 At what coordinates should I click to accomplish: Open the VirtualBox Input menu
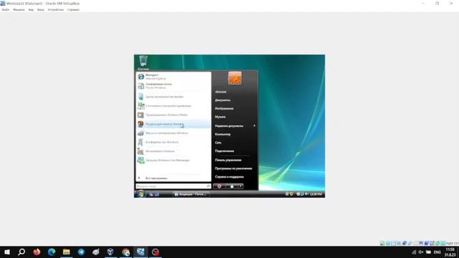41,9
